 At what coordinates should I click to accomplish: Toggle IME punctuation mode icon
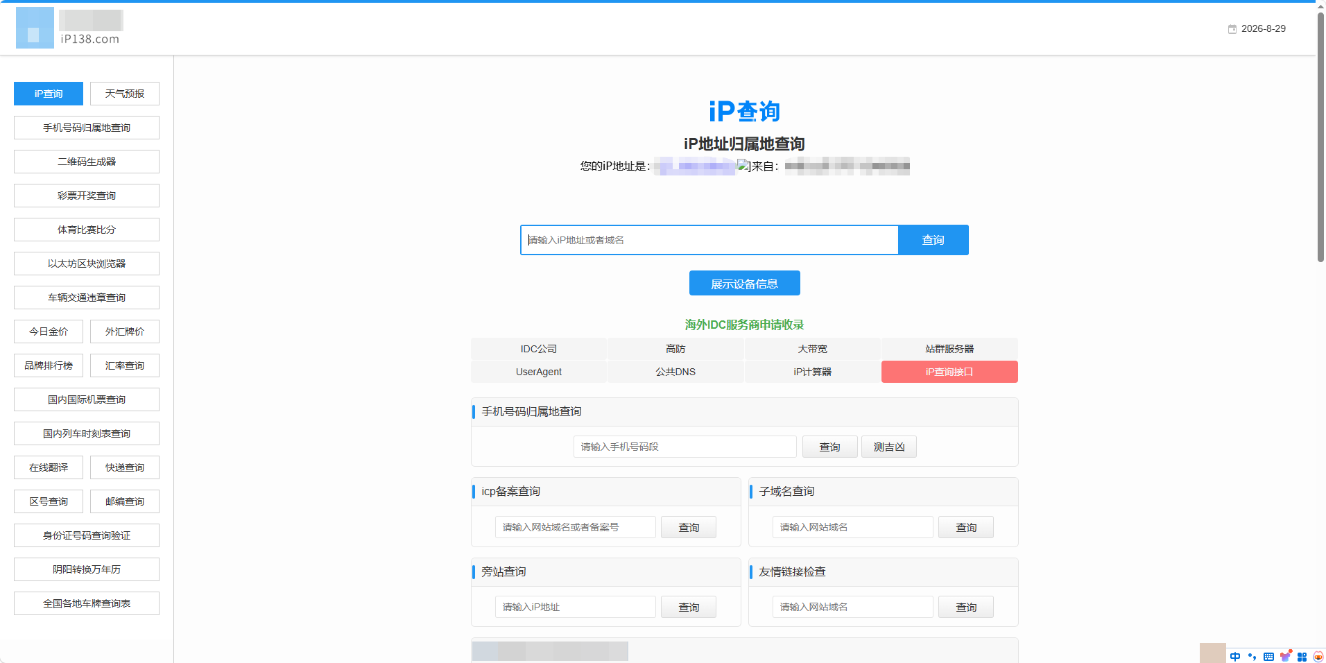(1252, 656)
